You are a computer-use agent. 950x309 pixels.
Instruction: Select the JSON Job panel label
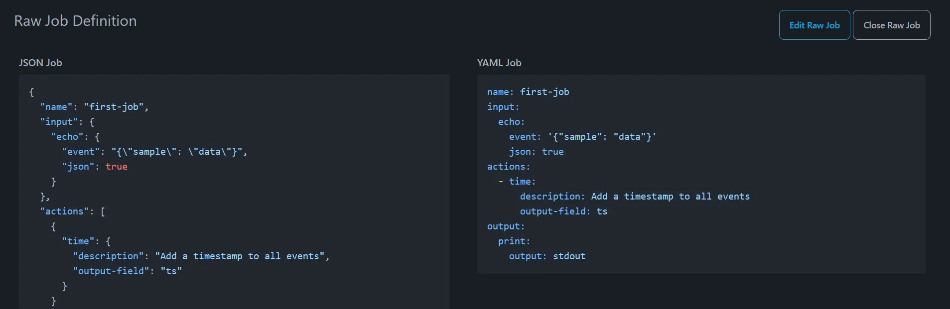(40, 63)
